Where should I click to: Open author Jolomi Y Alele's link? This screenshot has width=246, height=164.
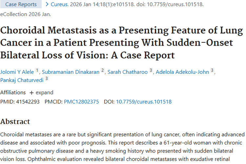click(17, 72)
